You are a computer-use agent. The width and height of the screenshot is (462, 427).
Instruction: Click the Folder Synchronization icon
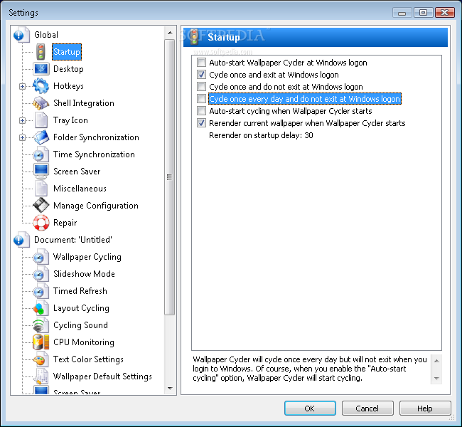pyautogui.click(x=41, y=137)
